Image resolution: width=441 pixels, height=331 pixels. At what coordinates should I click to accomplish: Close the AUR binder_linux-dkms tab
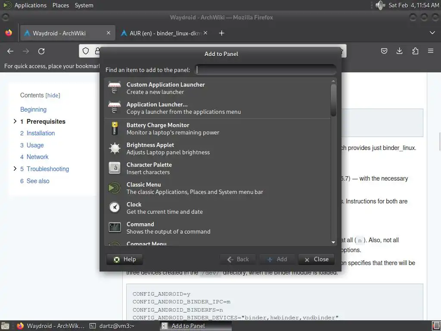205,33
